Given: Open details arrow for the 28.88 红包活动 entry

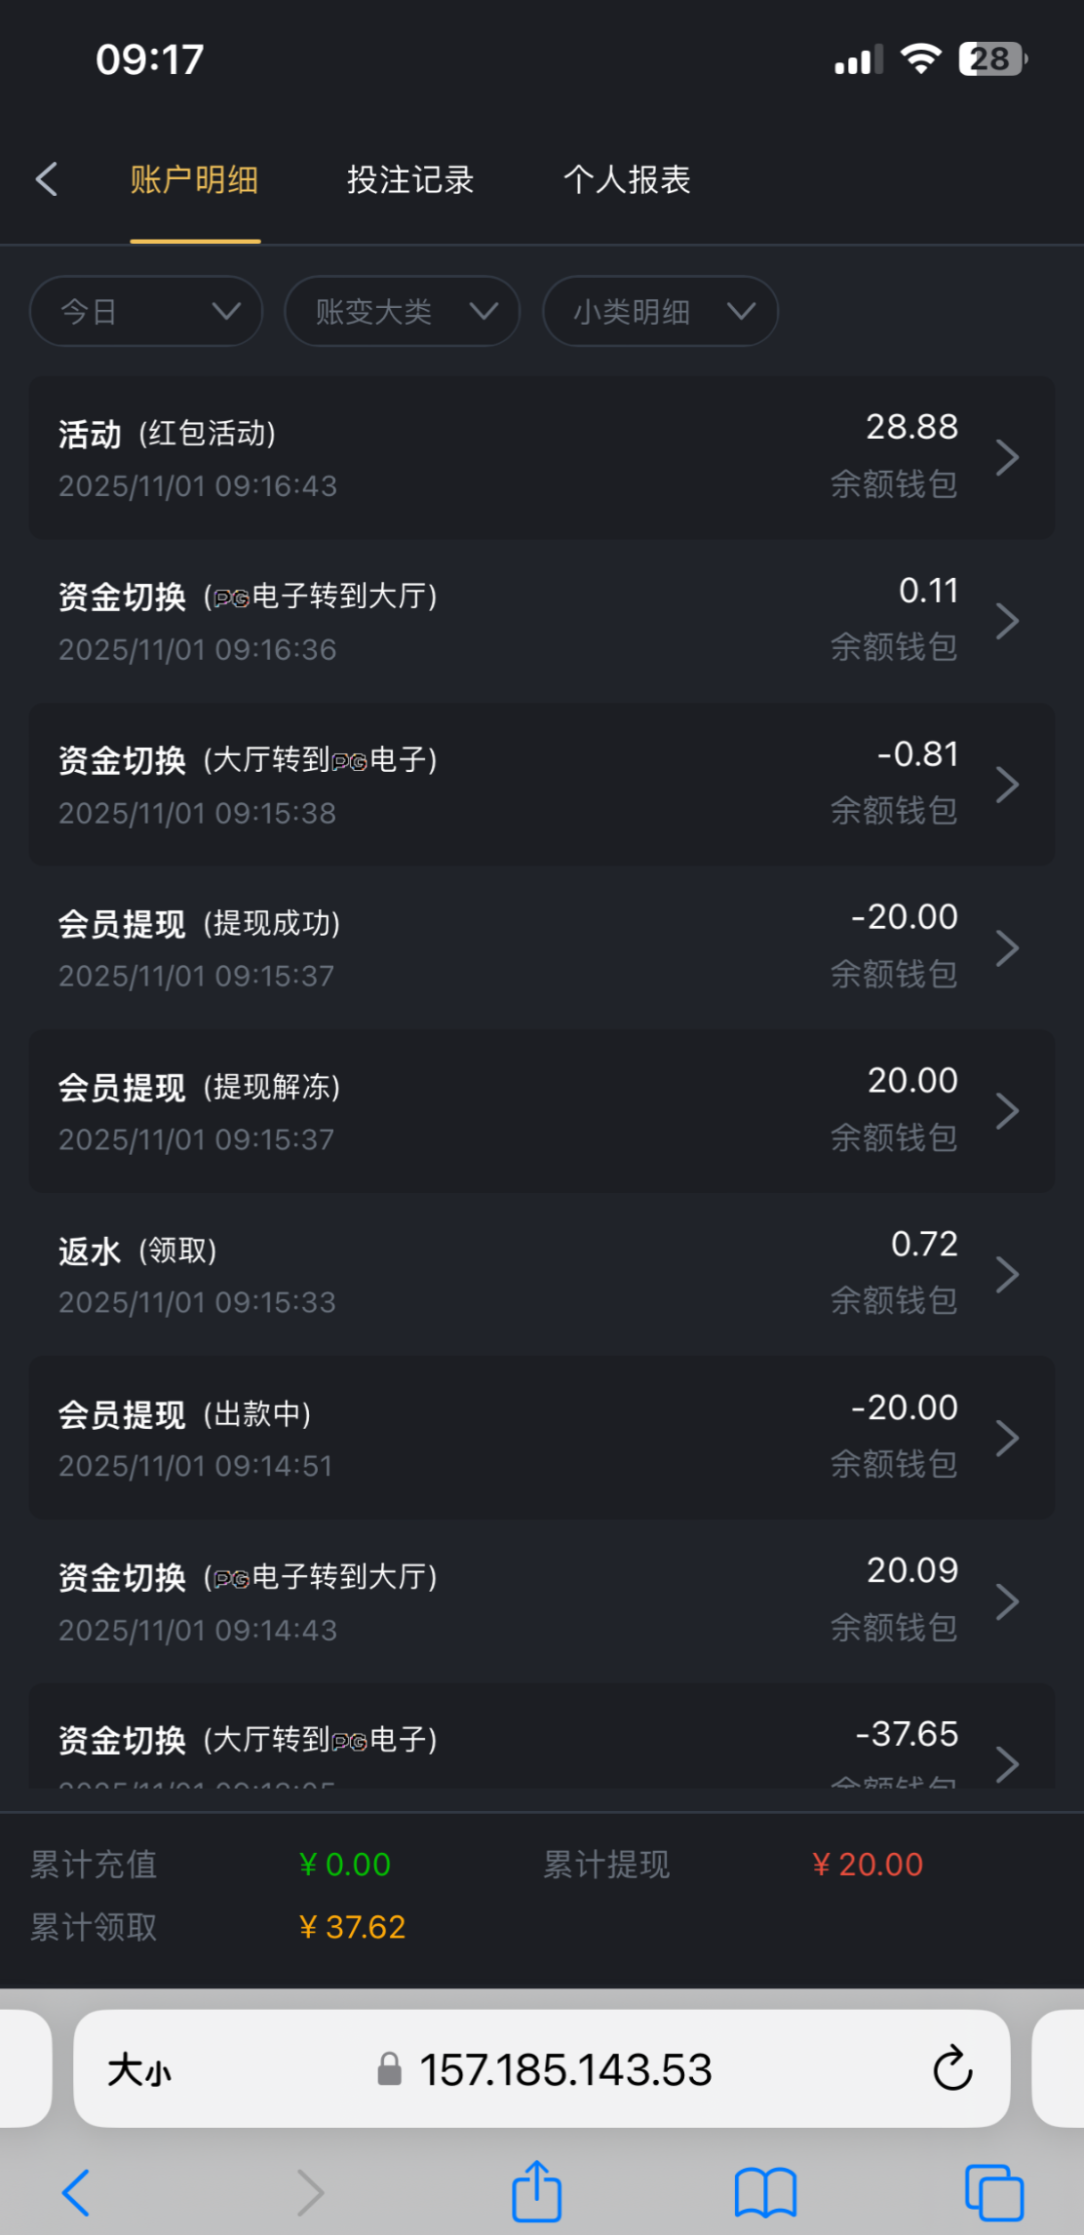Looking at the screenshot, I should pos(1007,457).
